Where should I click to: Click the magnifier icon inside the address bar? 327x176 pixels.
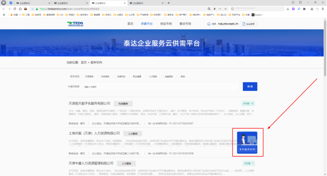pos(209,9)
